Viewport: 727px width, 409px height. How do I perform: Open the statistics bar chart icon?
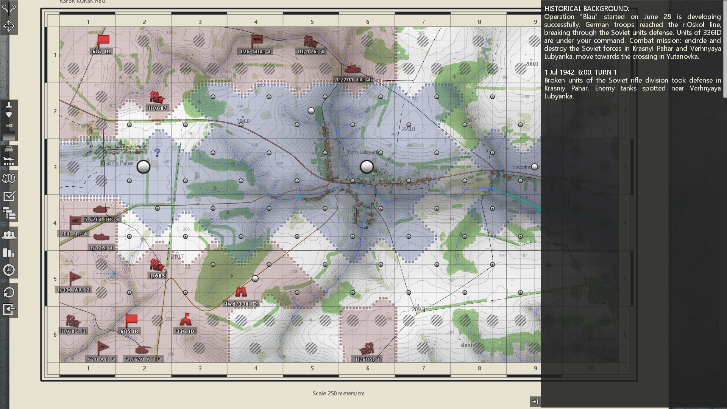click(9, 253)
